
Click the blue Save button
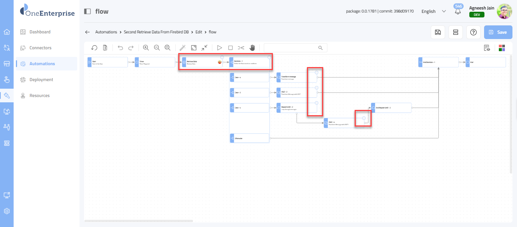pyautogui.click(x=498, y=32)
